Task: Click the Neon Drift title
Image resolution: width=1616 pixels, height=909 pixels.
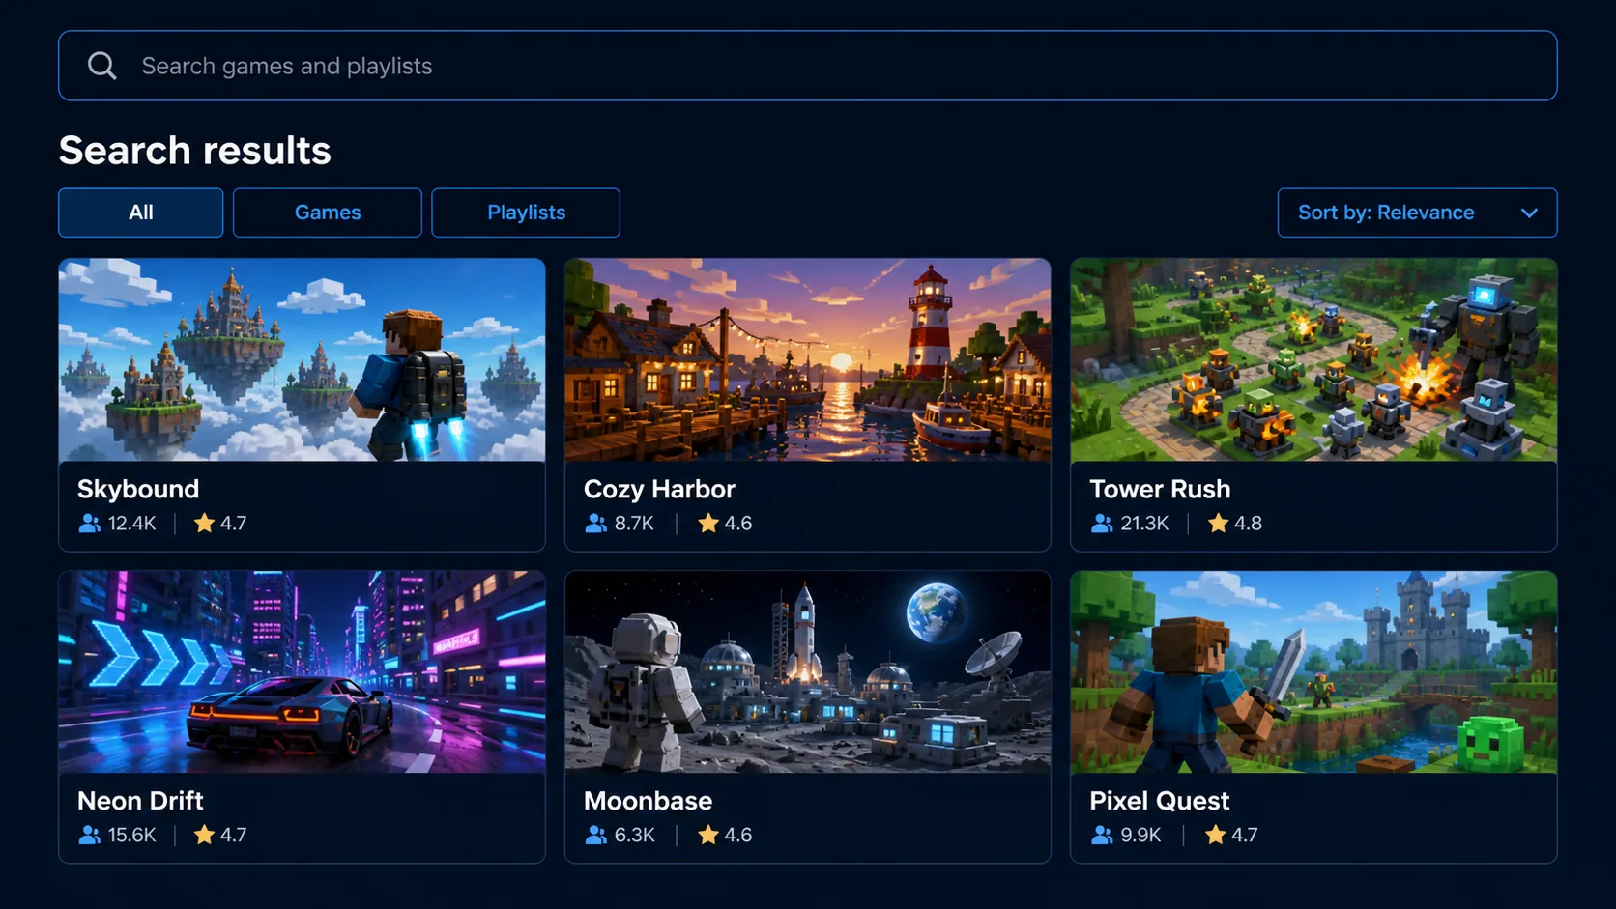Action: coord(140,801)
